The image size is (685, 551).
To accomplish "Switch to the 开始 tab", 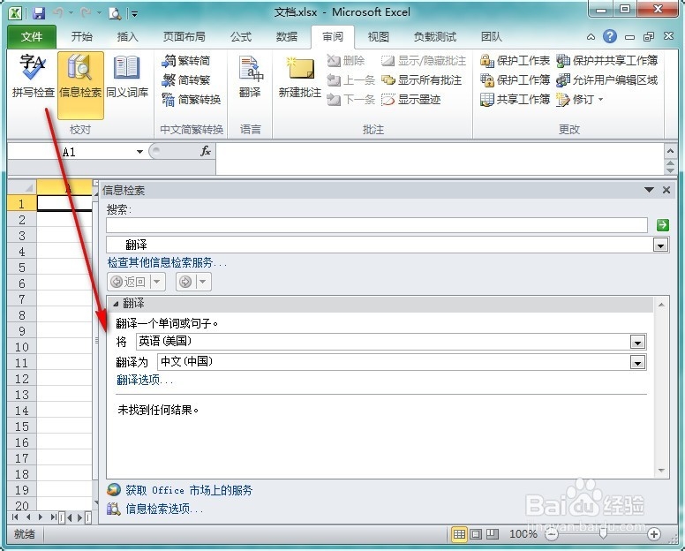I will click(x=82, y=37).
